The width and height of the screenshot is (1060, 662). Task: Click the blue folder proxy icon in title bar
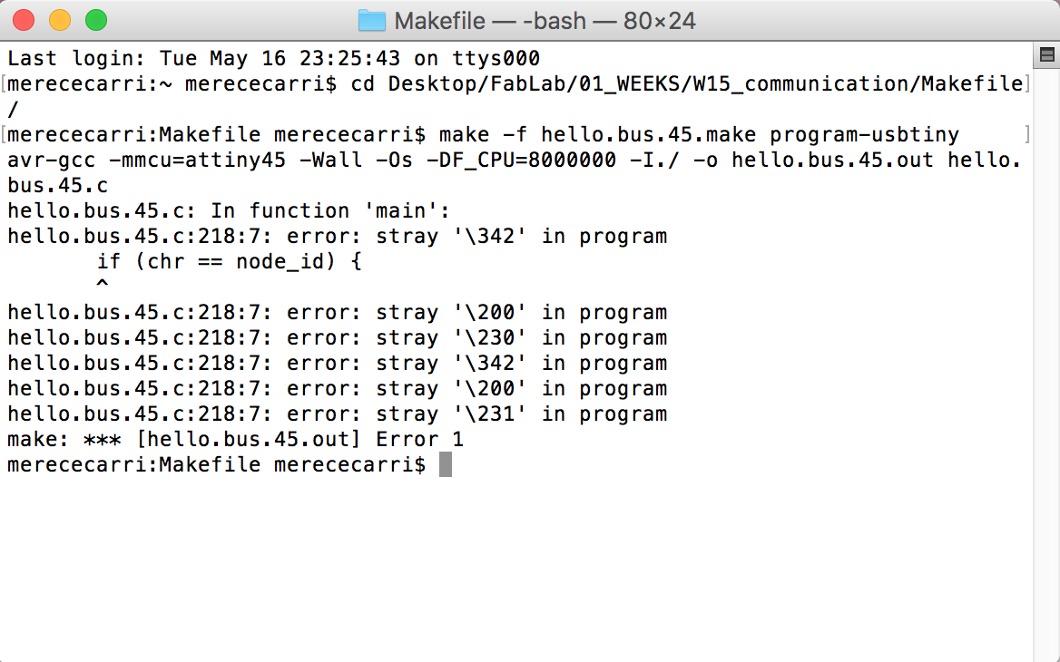(x=371, y=21)
